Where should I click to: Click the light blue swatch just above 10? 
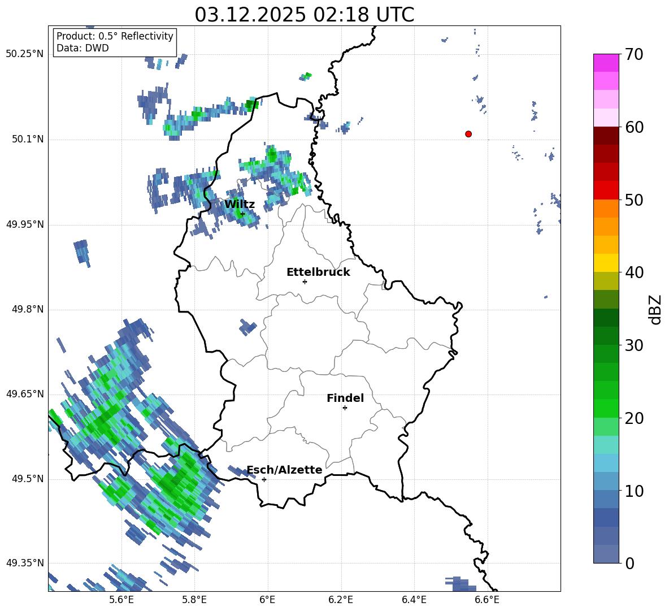tap(606, 482)
